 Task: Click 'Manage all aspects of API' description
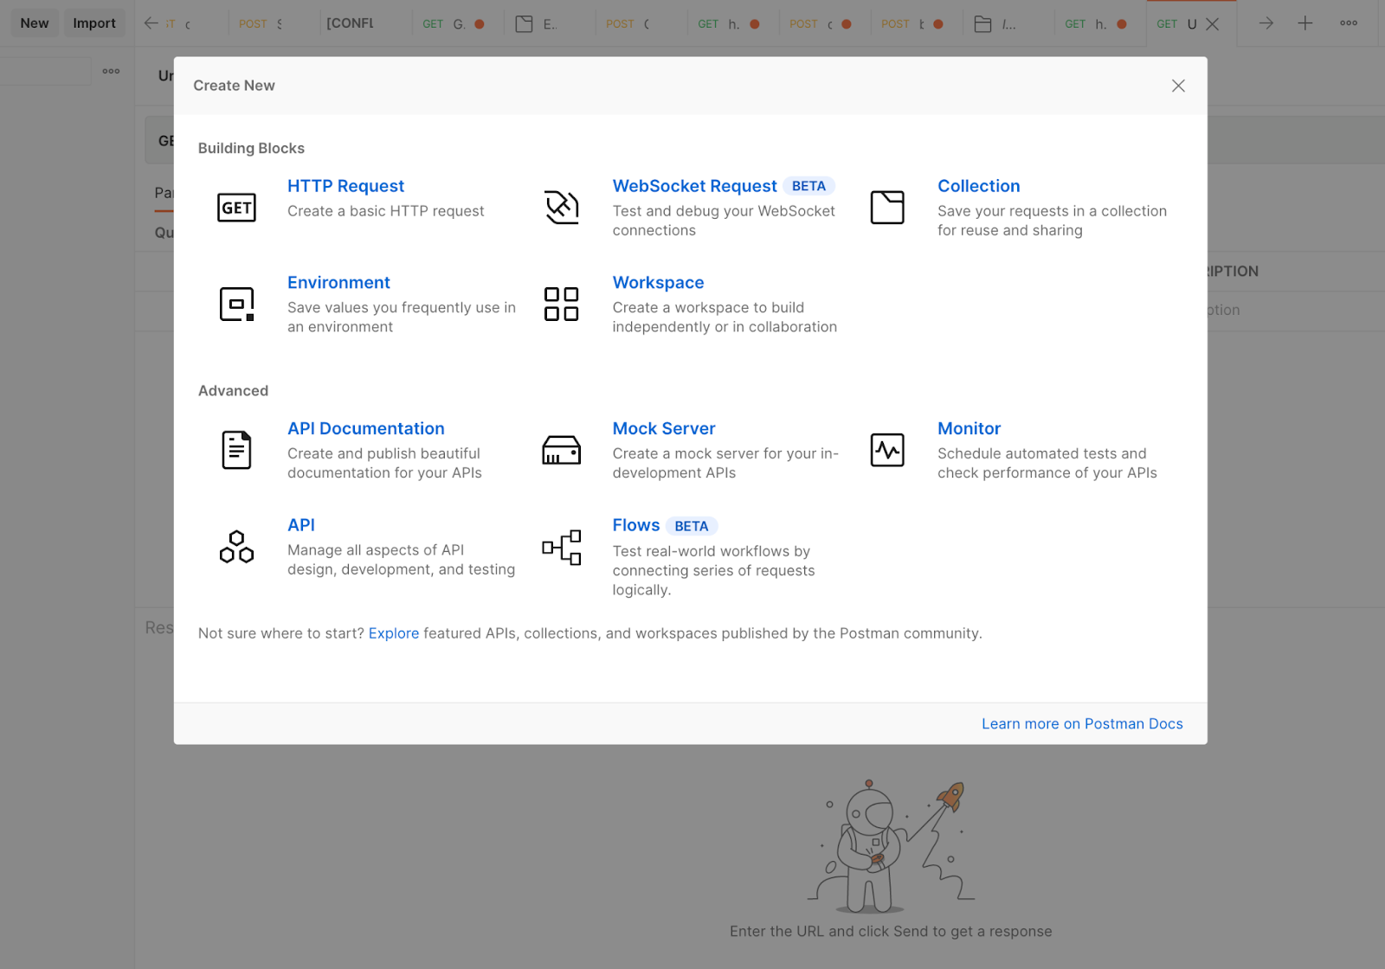click(402, 560)
